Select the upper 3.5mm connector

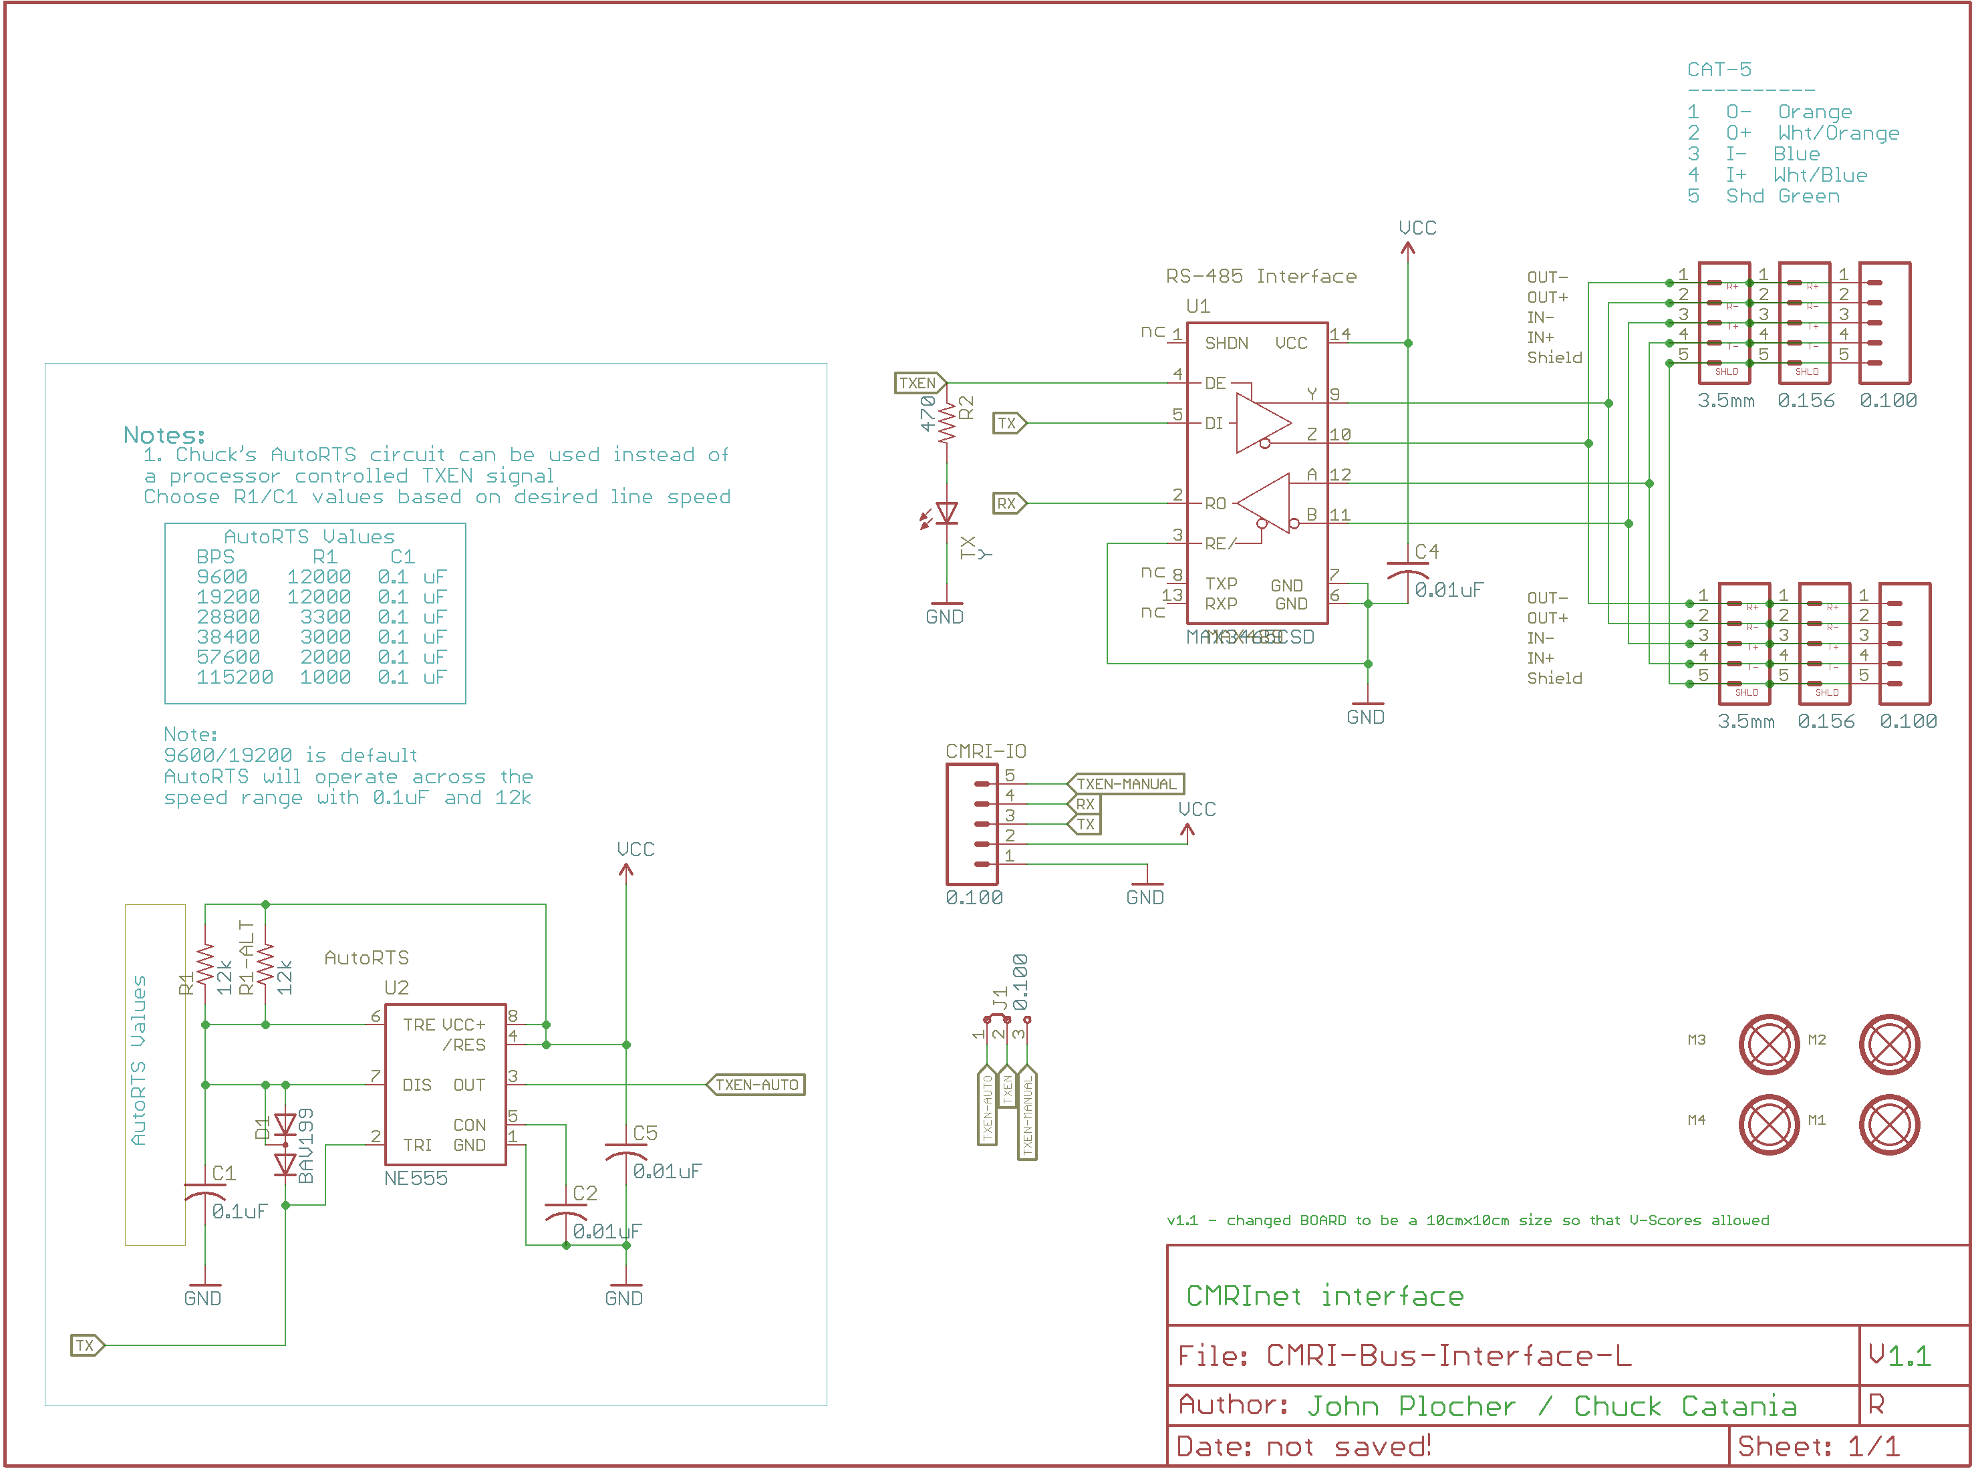coord(1723,322)
